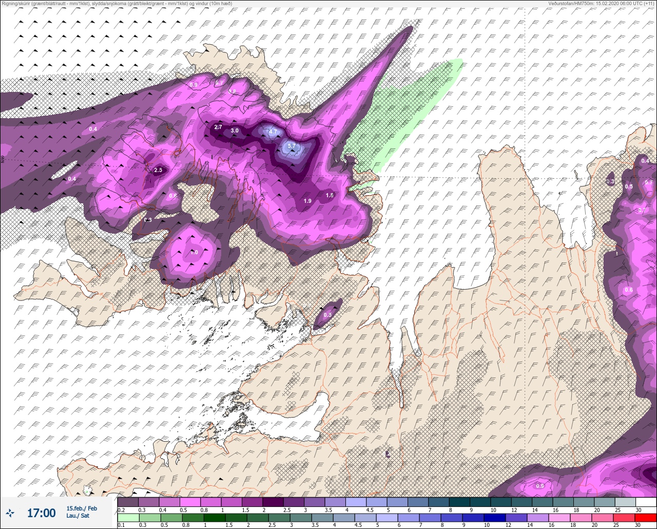
Task: Select the 3.0 value label on the map
Action: (235, 130)
